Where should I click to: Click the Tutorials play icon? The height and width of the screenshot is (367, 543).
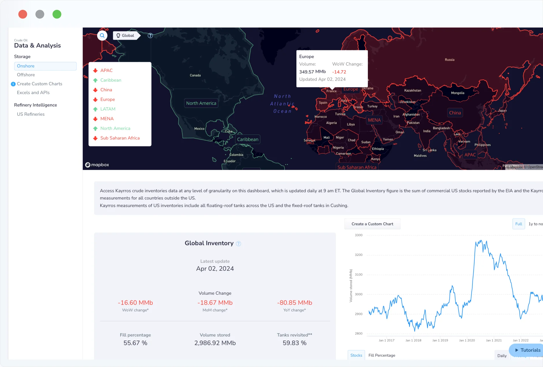[x=517, y=350]
